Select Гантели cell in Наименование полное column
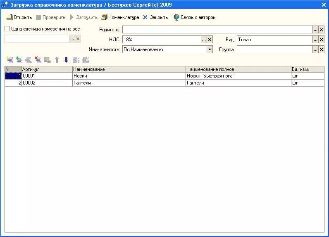 pos(238,83)
